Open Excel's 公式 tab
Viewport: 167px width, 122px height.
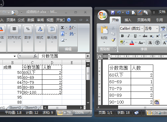click(21, 20)
